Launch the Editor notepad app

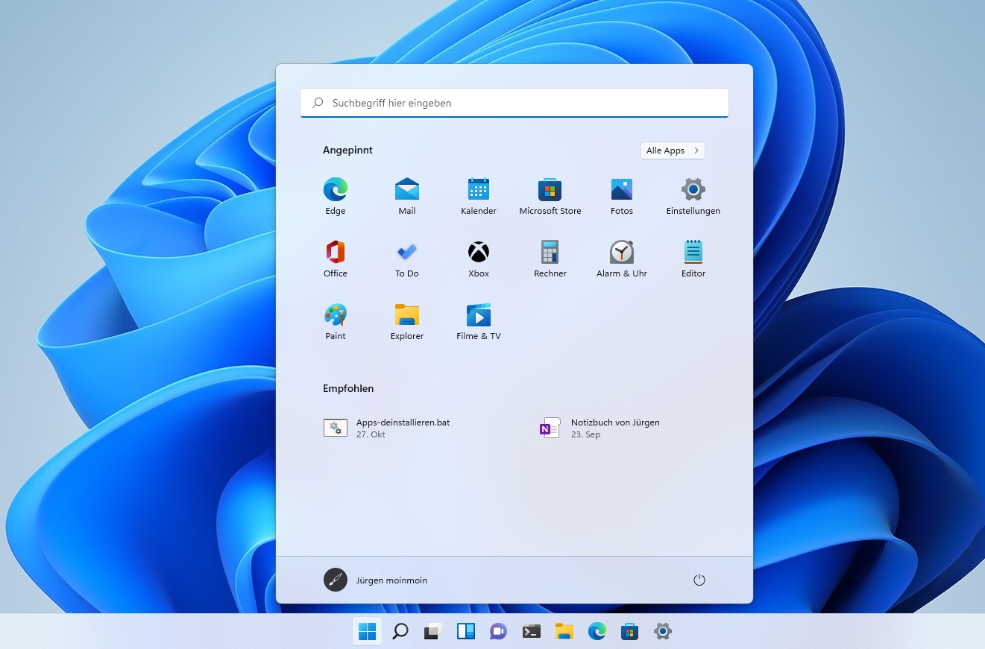[x=693, y=259]
